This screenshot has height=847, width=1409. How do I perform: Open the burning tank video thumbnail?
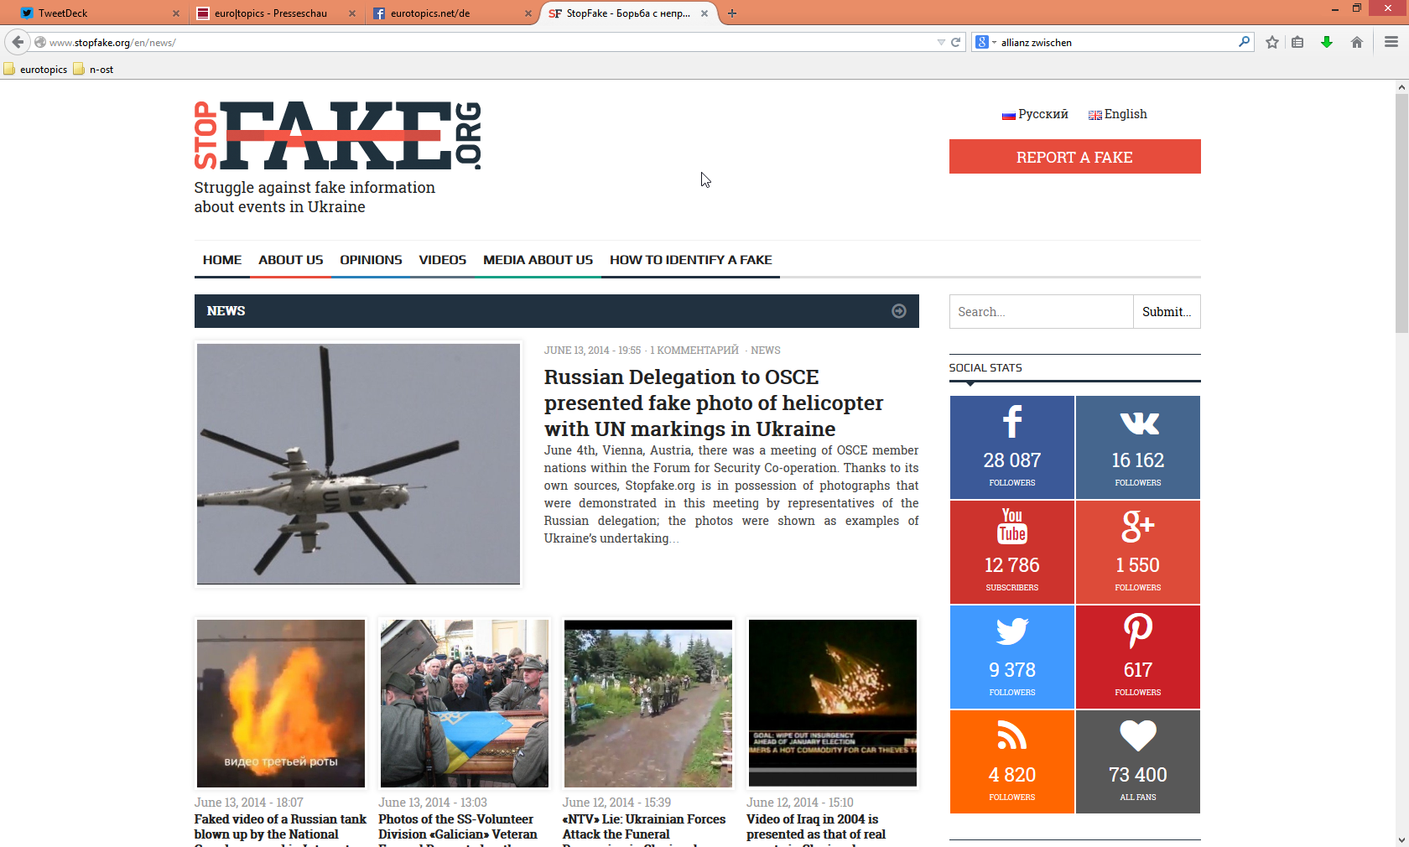[281, 704]
